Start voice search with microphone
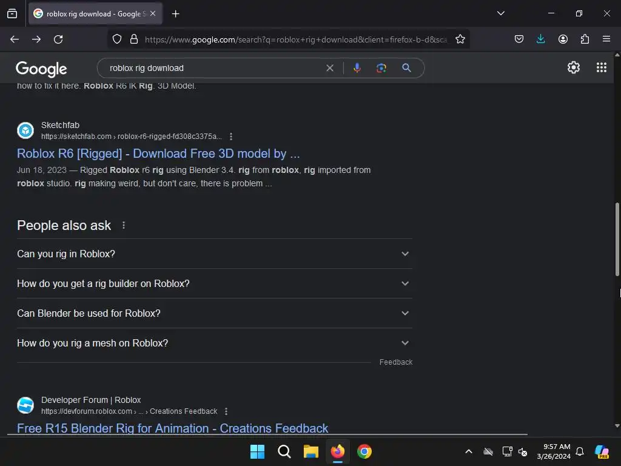The width and height of the screenshot is (621, 466). (357, 68)
